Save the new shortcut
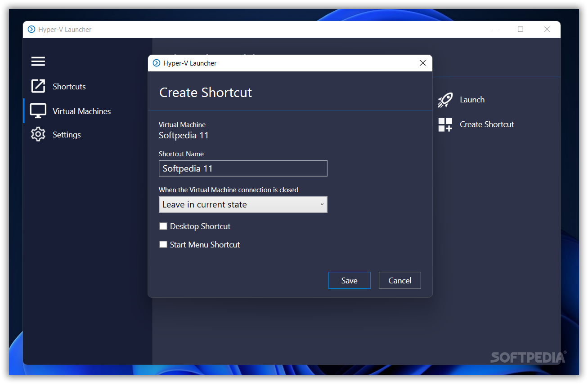This screenshot has height=384, width=588. click(x=350, y=280)
